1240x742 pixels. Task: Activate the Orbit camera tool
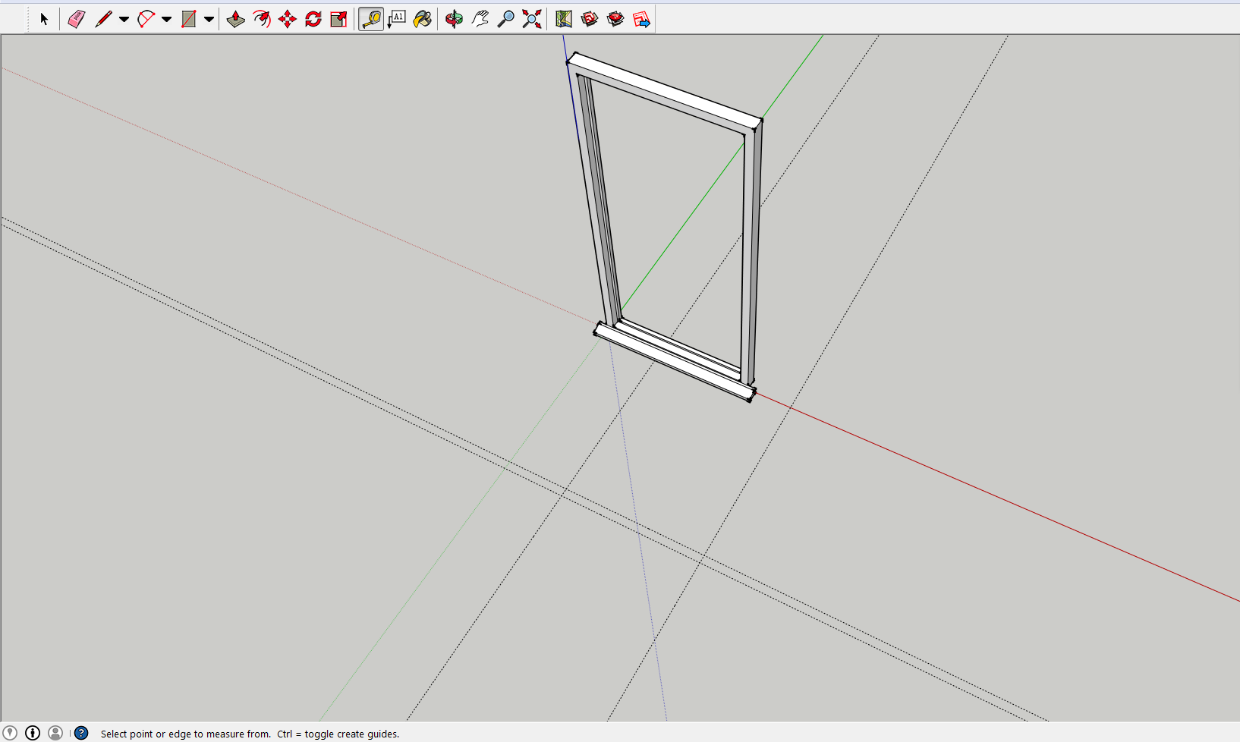pyautogui.click(x=454, y=20)
